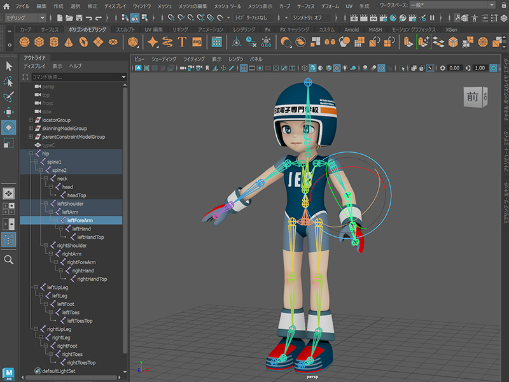
Task: Open the menu set dropdown showing モデリング
Action: click(x=23, y=18)
